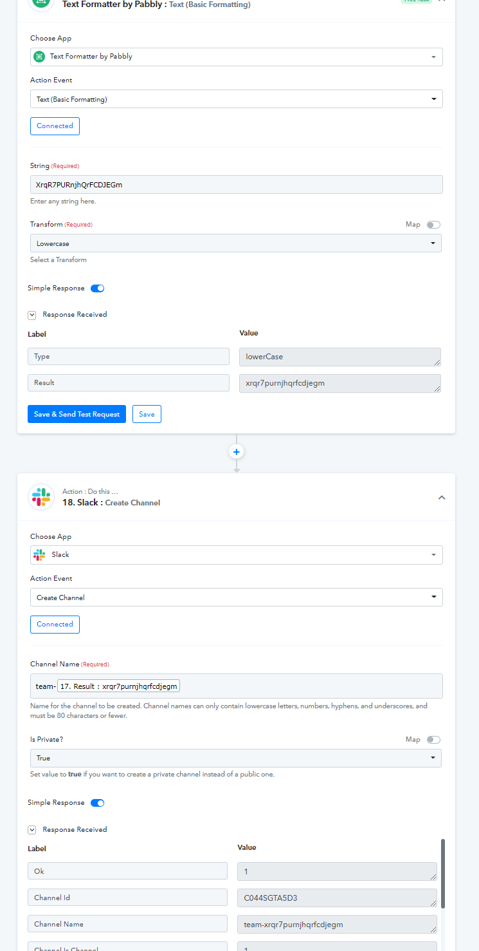Click mapped tag 17. Result in Channel Name
The image size is (479, 951).
(x=119, y=686)
